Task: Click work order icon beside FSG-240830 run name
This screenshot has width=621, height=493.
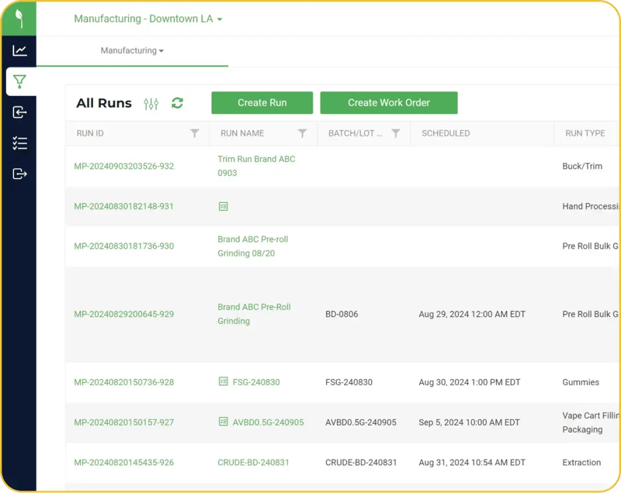Action: 224,381
